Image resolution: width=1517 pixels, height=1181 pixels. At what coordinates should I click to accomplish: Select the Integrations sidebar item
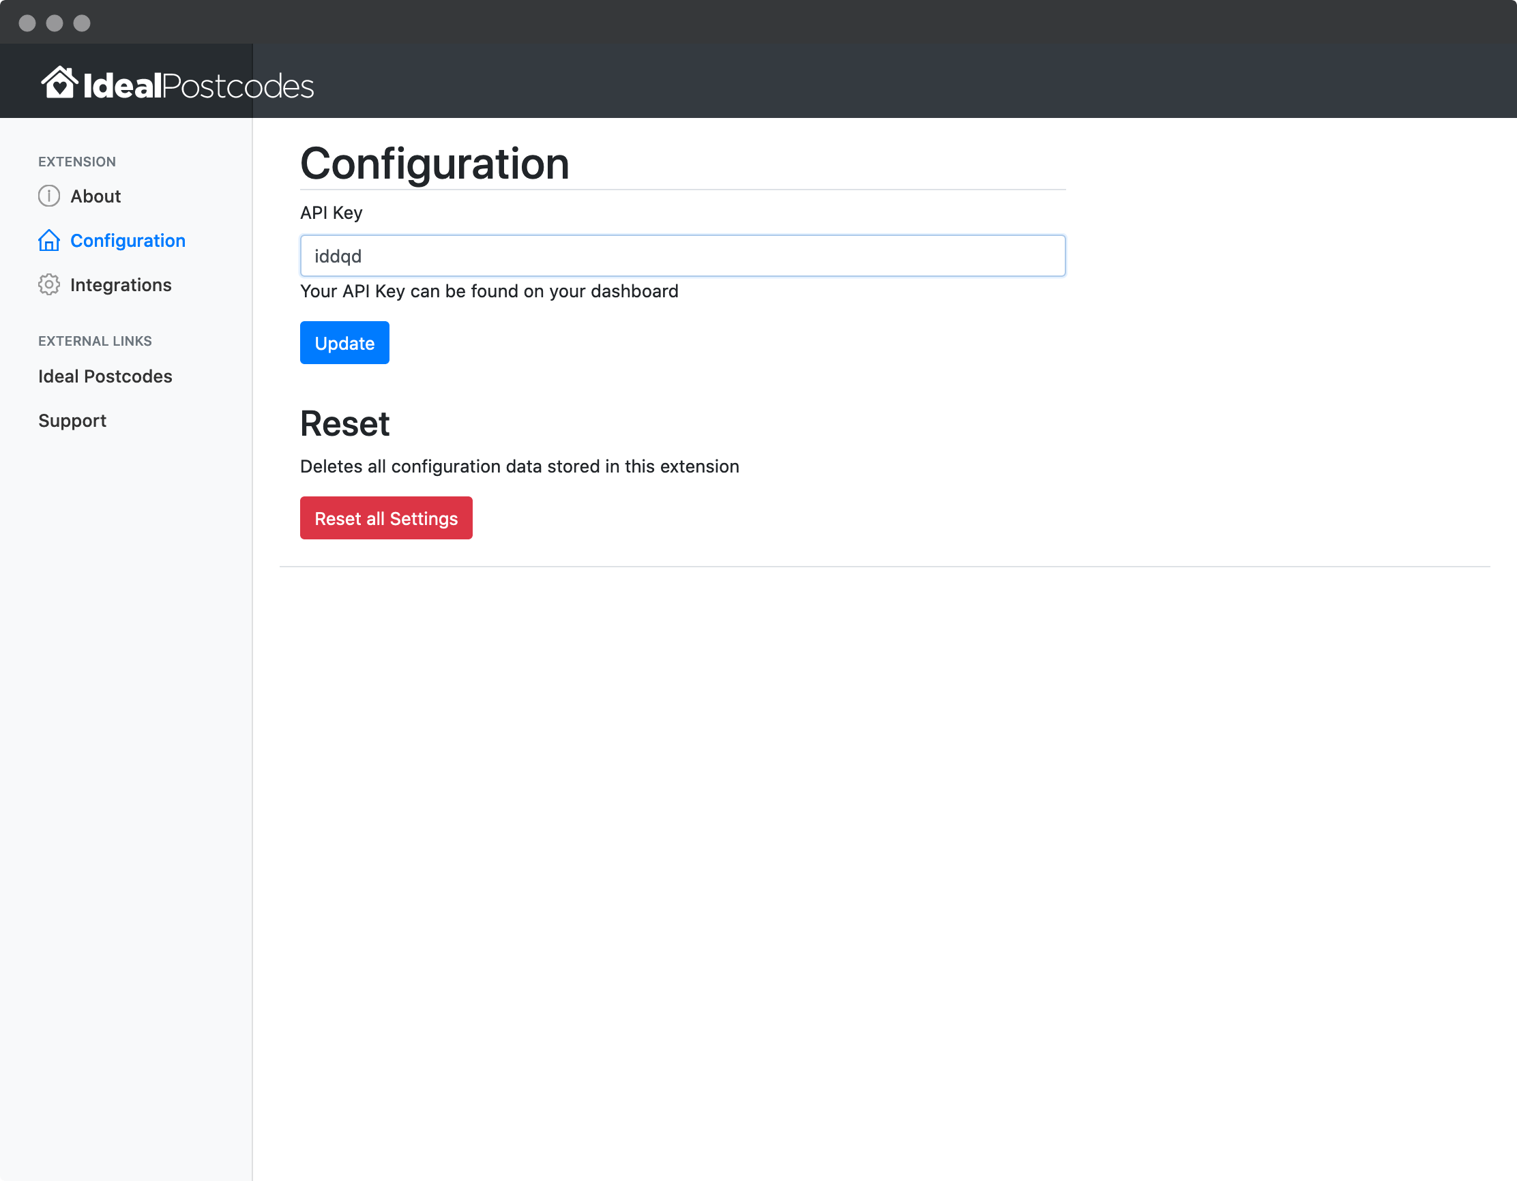pos(121,284)
